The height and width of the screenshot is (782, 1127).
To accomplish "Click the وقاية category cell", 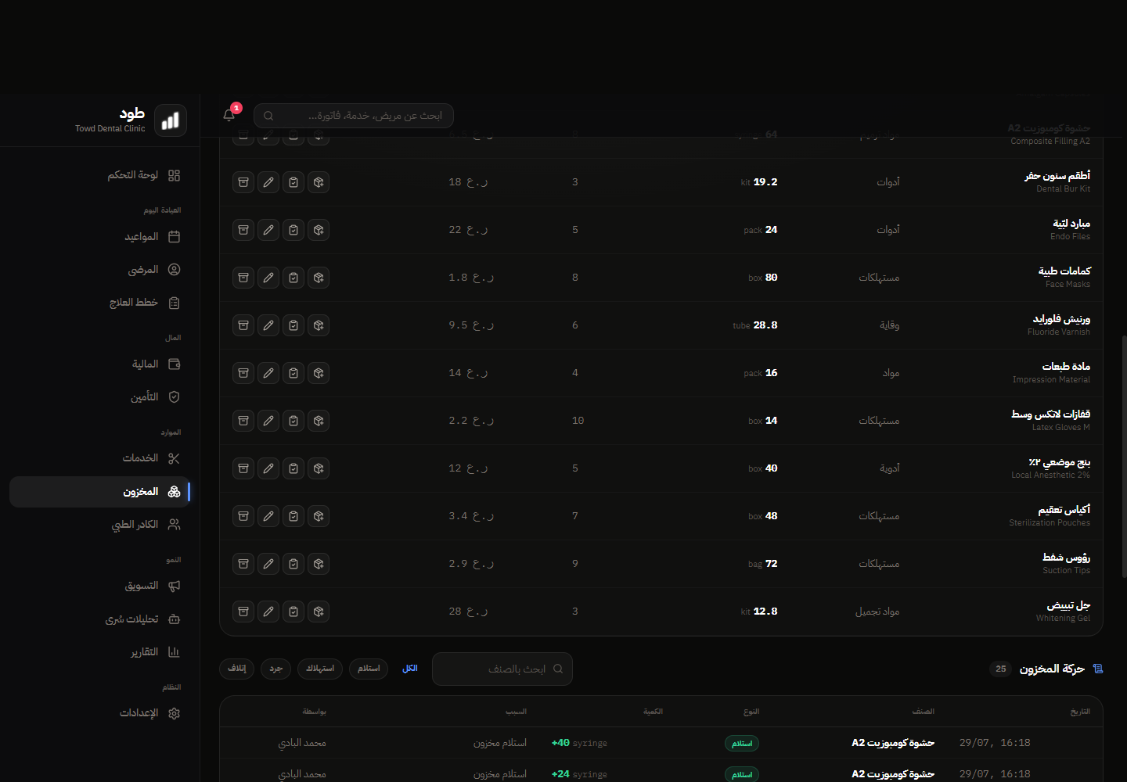I will tap(890, 325).
